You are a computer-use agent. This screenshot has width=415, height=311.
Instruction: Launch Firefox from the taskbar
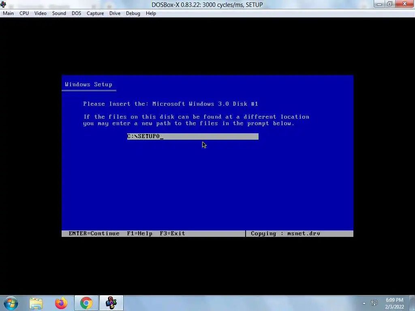[61, 303]
